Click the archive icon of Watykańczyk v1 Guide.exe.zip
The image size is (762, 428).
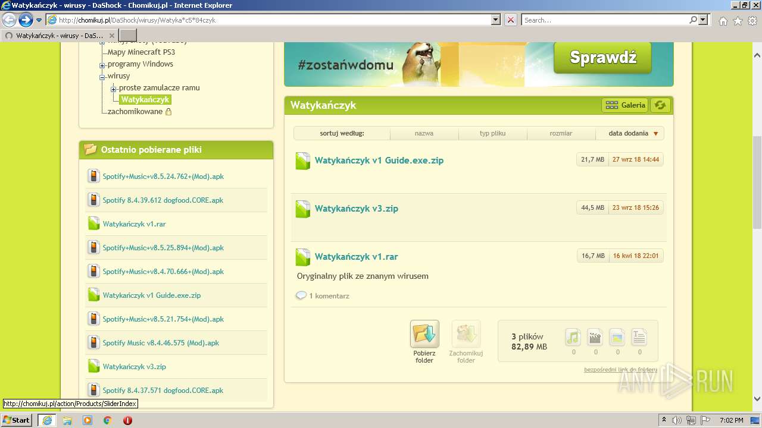click(303, 160)
